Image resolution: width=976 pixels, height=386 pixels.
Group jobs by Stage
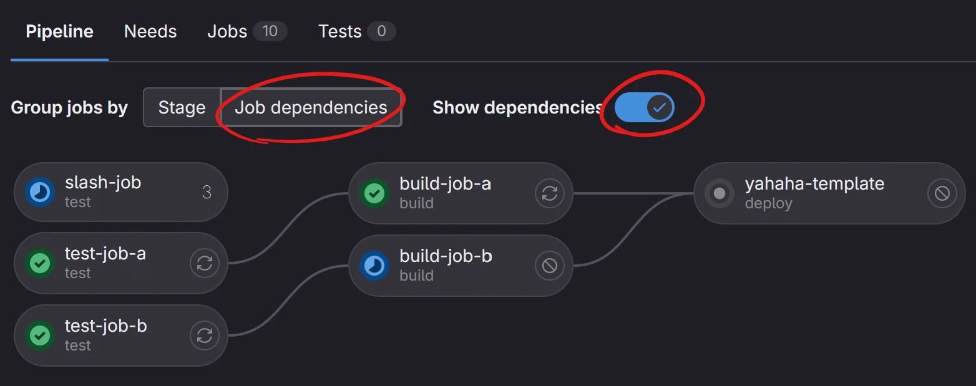coord(182,107)
